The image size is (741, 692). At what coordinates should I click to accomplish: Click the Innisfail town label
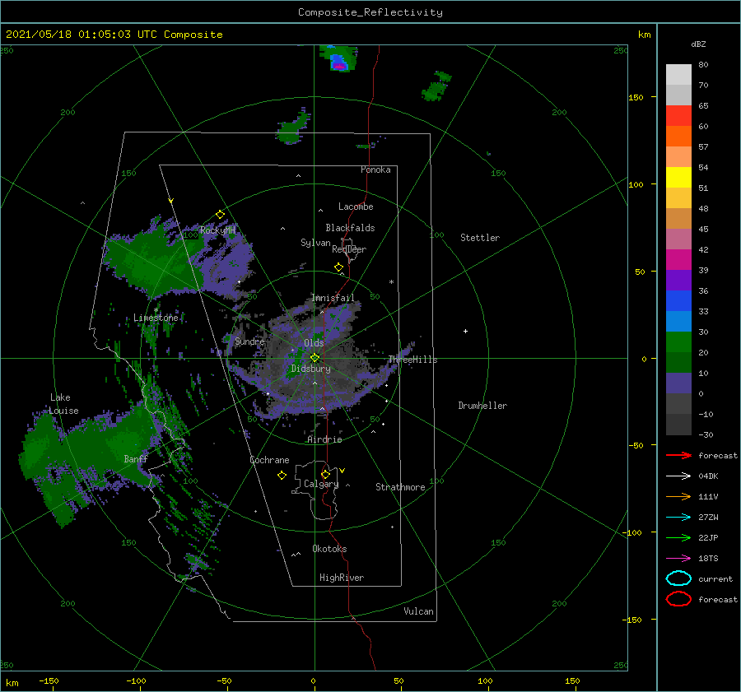[333, 298]
